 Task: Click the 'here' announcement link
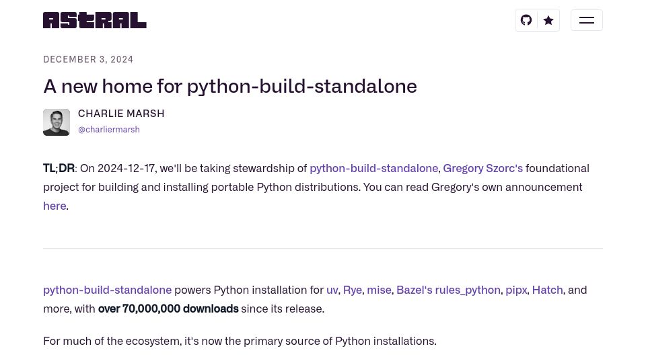pyautogui.click(x=55, y=206)
